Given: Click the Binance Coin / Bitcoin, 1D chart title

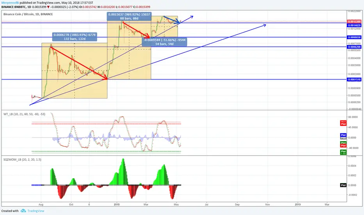Looking at the screenshot, I should tap(28, 14).
